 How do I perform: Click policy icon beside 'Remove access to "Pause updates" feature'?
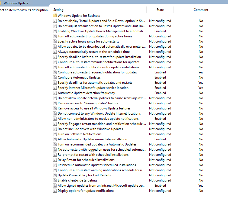(55, 103)
